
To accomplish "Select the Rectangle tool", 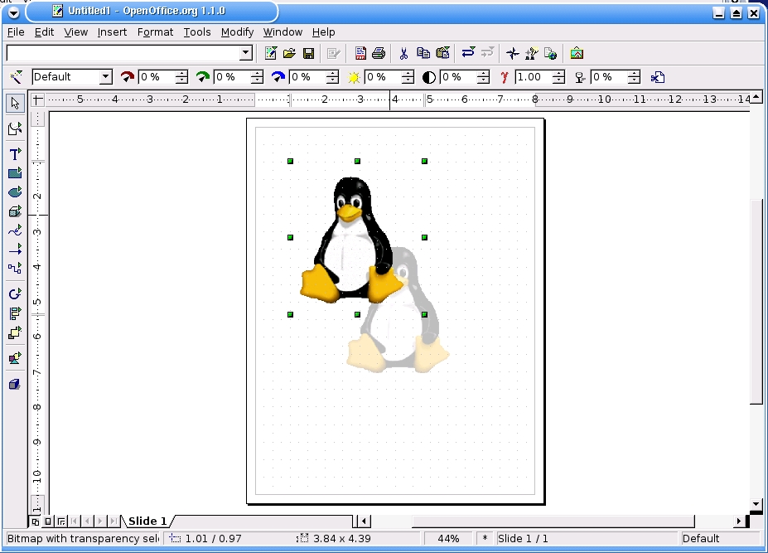I will click(14, 173).
